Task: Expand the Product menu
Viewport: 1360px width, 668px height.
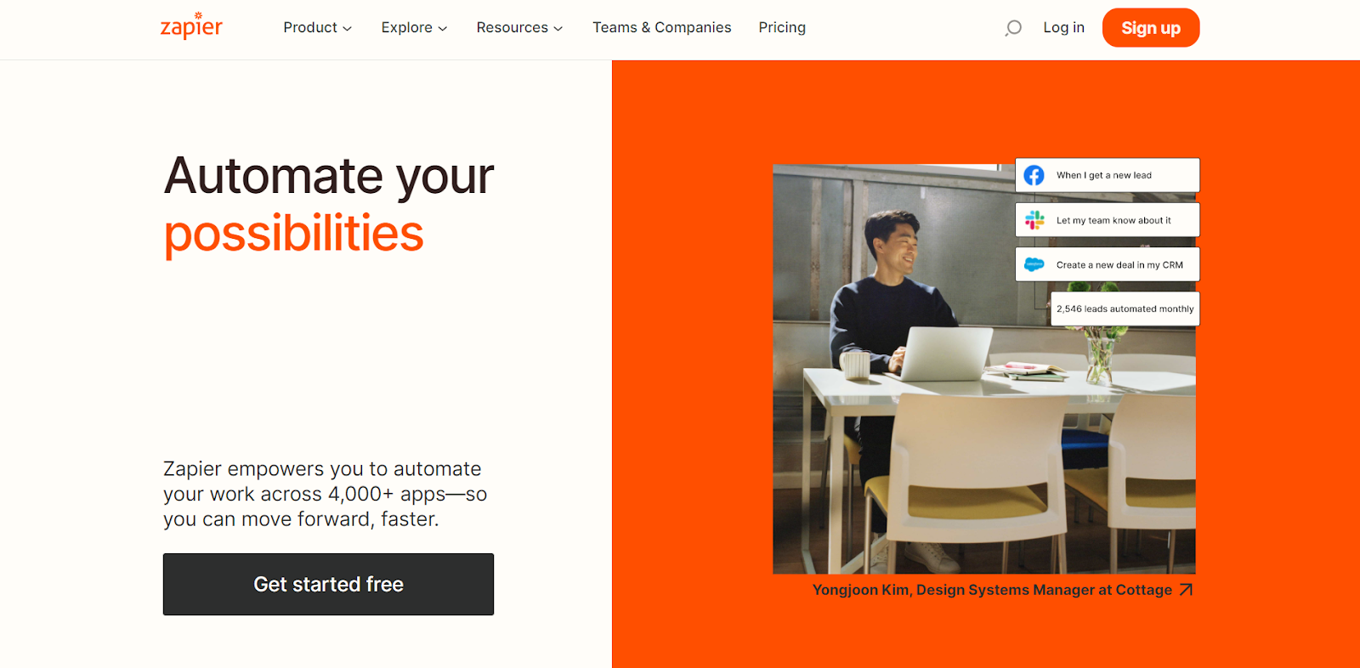Action: (318, 28)
